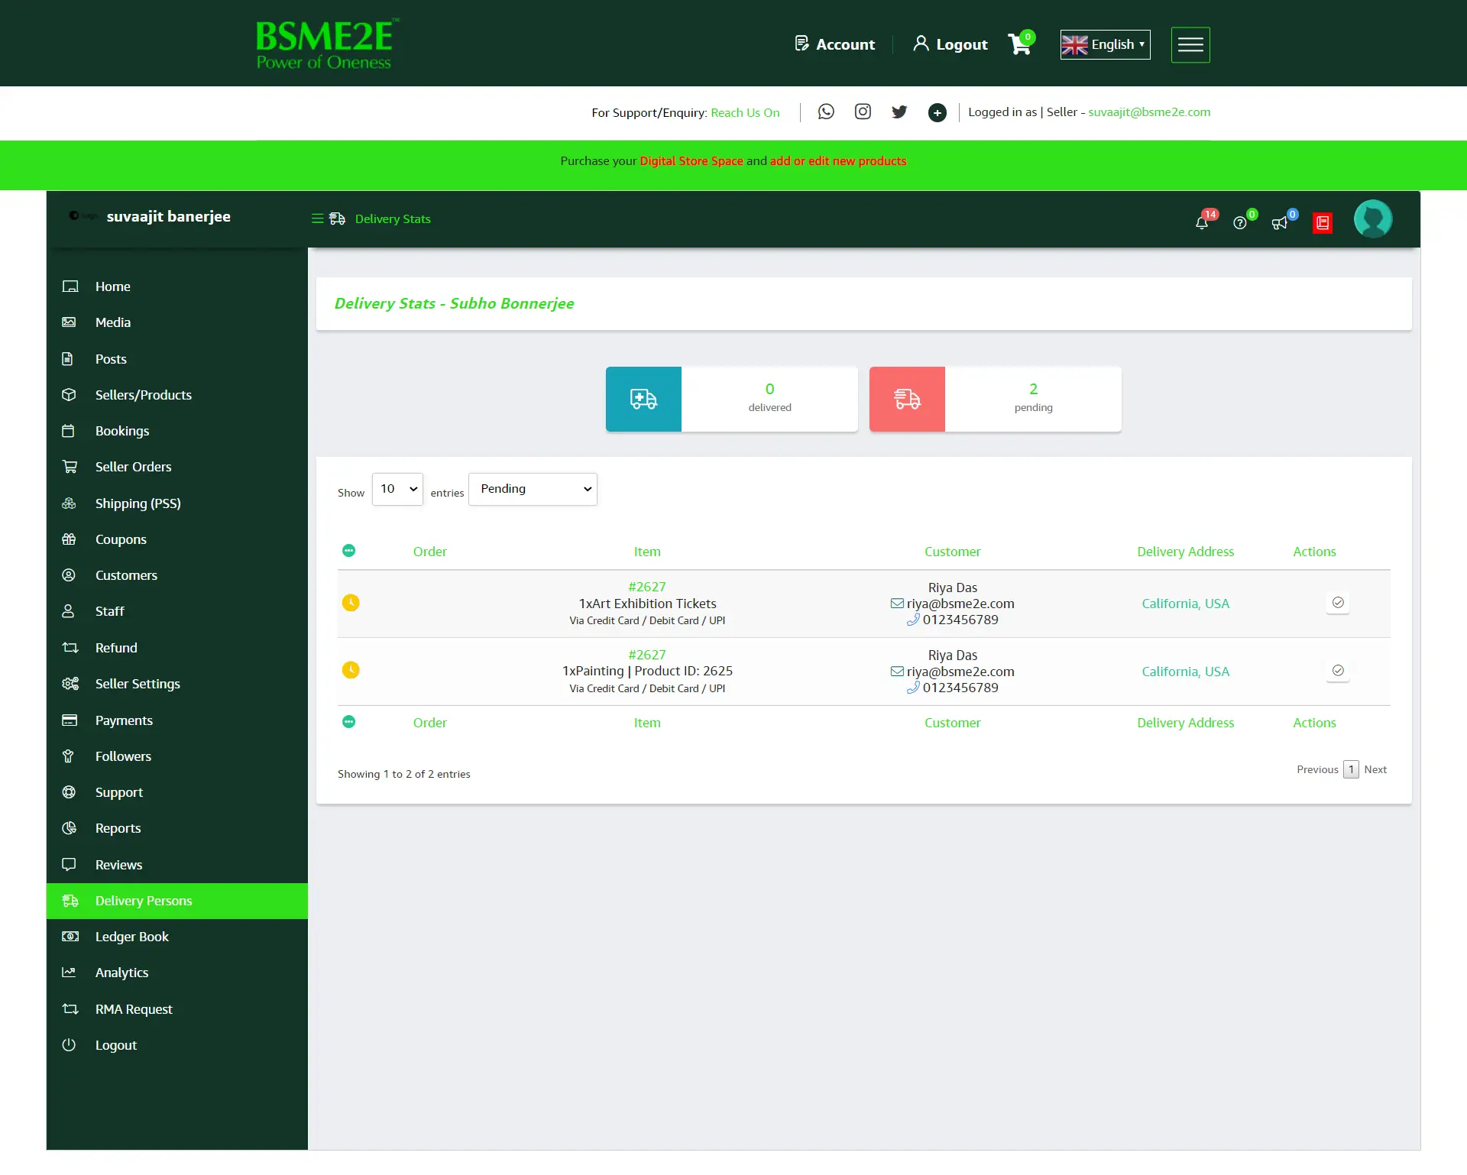Mark Art Exhibition Tickets order as delivered
Image resolution: width=1467 pixels, height=1175 pixels.
click(1338, 603)
